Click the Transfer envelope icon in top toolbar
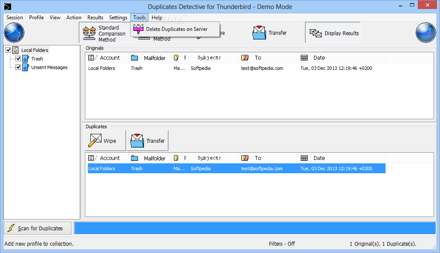The height and width of the screenshot is (253, 440). pyautogui.click(x=259, y=33)
